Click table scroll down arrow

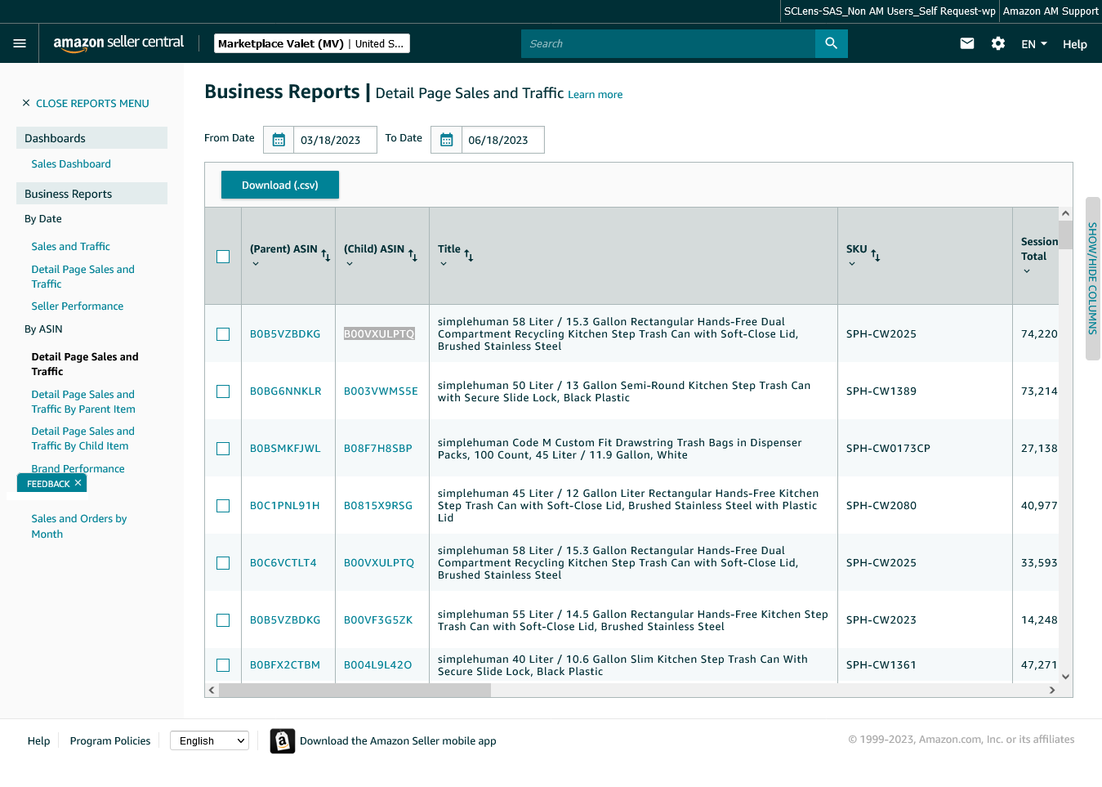tap(1065, 677)
